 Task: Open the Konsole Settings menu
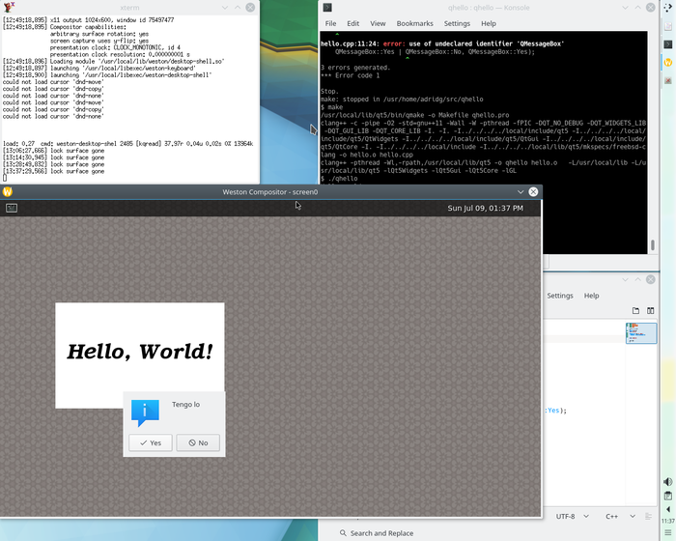click(x=457, y=23)
